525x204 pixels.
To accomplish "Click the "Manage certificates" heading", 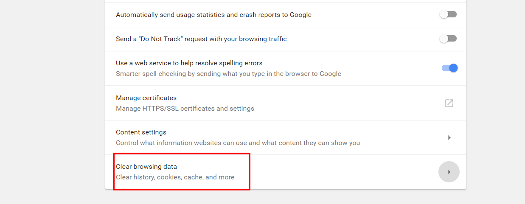I will coord(146,98).
